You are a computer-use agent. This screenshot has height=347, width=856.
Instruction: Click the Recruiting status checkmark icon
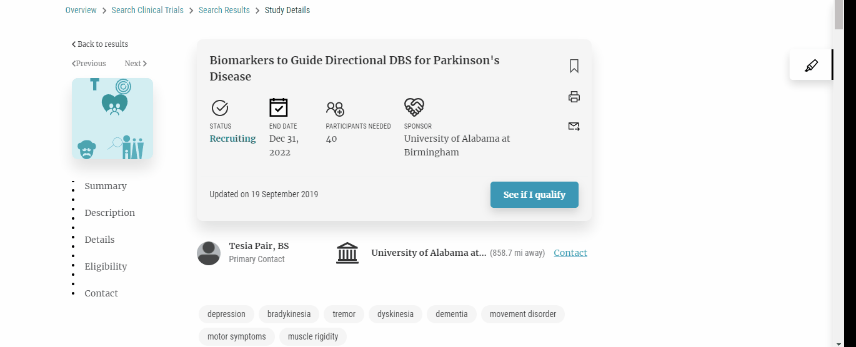pos(220,108)
